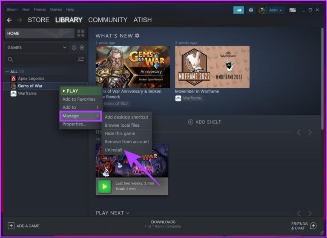Choose Remove from account
This screenshot has width=327, height=238.
[127, 142]
